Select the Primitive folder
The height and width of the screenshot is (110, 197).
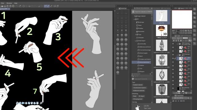pos(139,28)
